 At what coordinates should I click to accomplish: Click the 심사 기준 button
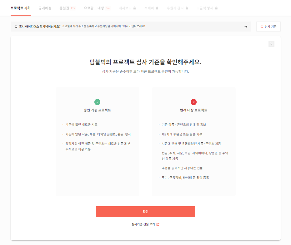coord(268,27)
